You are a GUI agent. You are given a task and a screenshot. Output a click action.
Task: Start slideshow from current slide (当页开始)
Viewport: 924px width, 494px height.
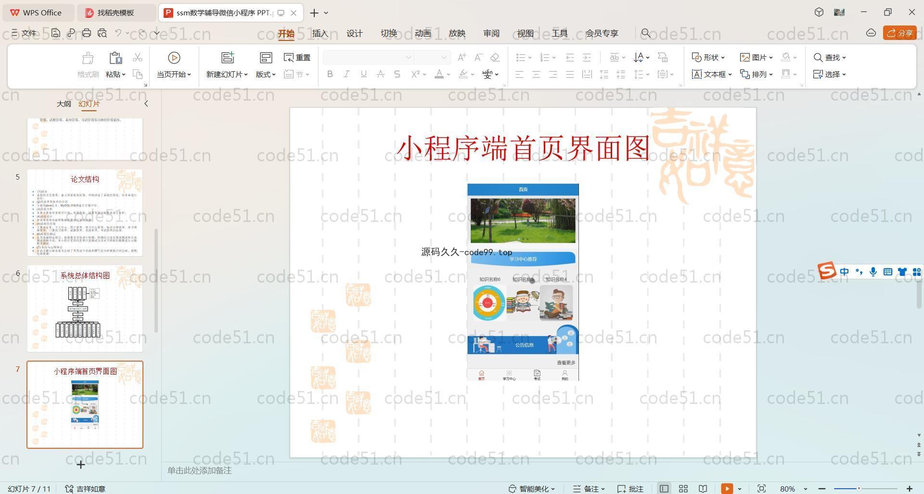click(x=174, y=65)
